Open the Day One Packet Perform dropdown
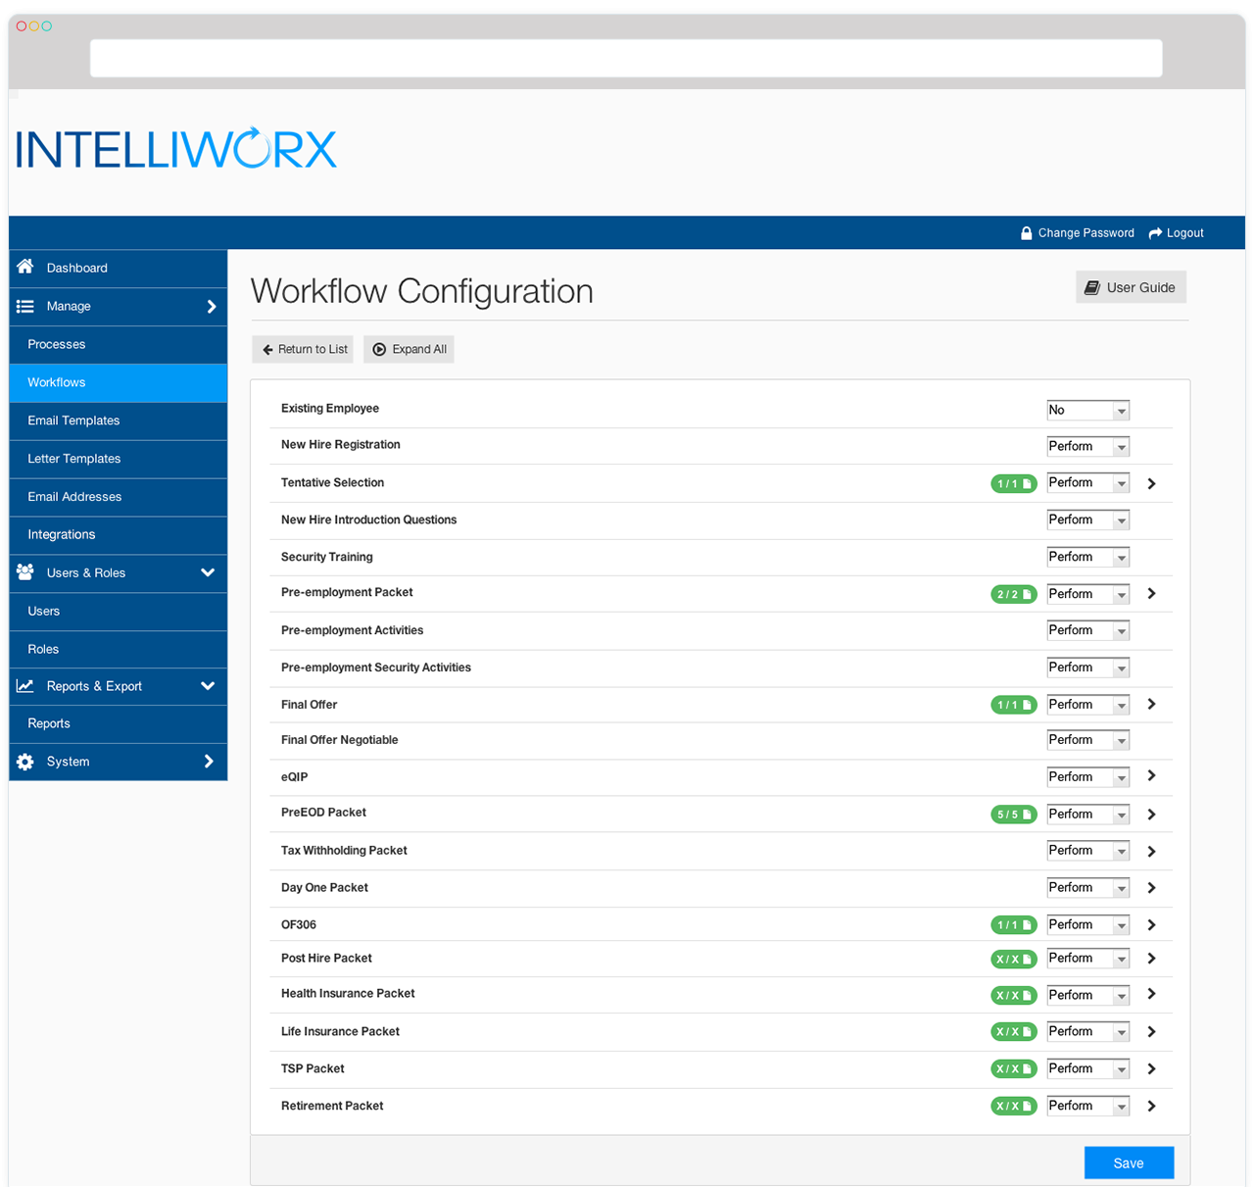This screenshot has height=1187, width=1254. point(1088,888)
